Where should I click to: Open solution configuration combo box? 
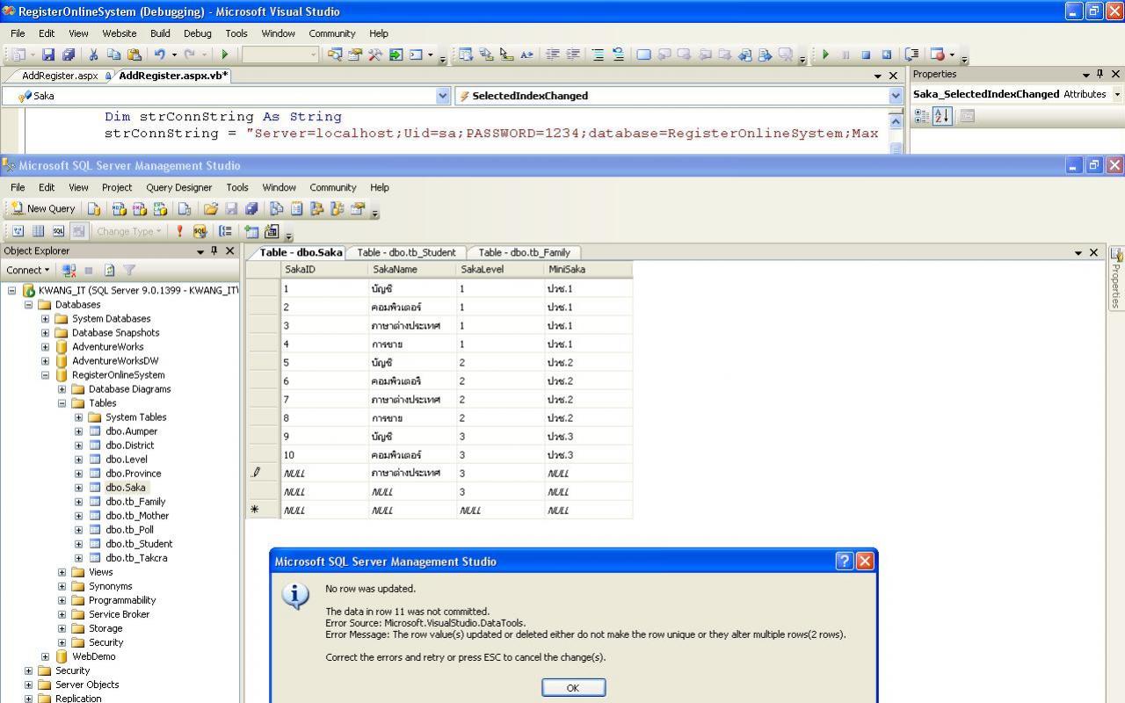click(280, 54)
